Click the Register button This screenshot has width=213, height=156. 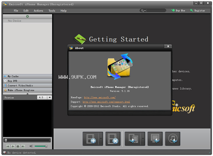coord(198,11)
